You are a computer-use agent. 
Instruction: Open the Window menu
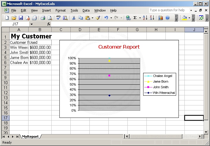[100, 10]
